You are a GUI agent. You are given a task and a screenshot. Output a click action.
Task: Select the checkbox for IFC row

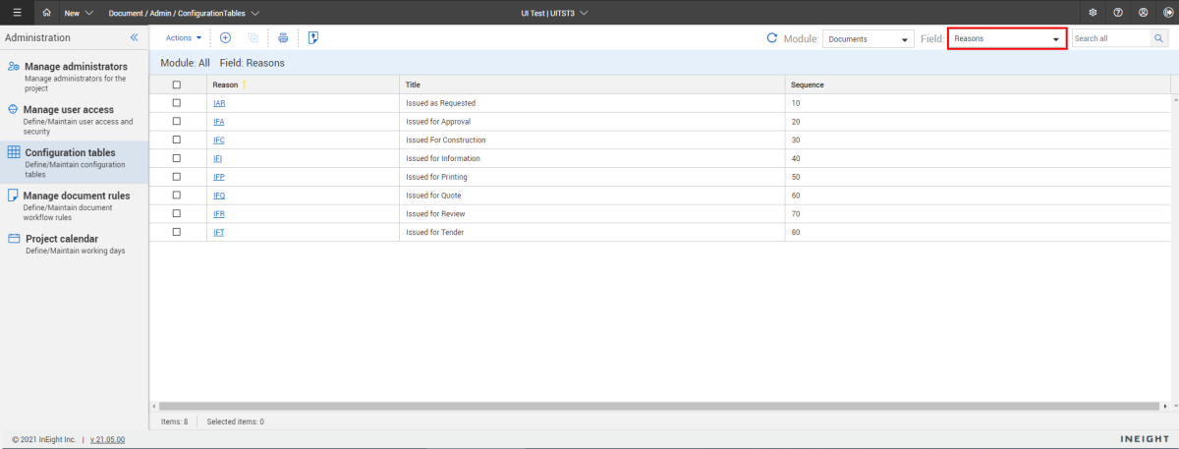pos(177,140)
